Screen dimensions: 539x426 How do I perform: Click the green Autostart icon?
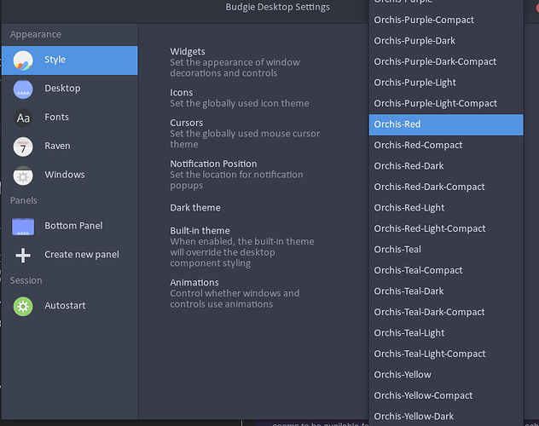(x=23, y=306)
